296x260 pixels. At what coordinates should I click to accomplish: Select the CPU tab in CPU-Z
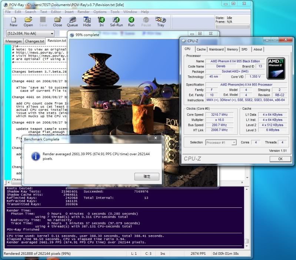[187, 49]
